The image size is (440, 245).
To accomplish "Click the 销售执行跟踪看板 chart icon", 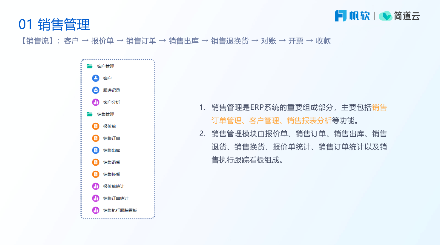I will (96, 210).
